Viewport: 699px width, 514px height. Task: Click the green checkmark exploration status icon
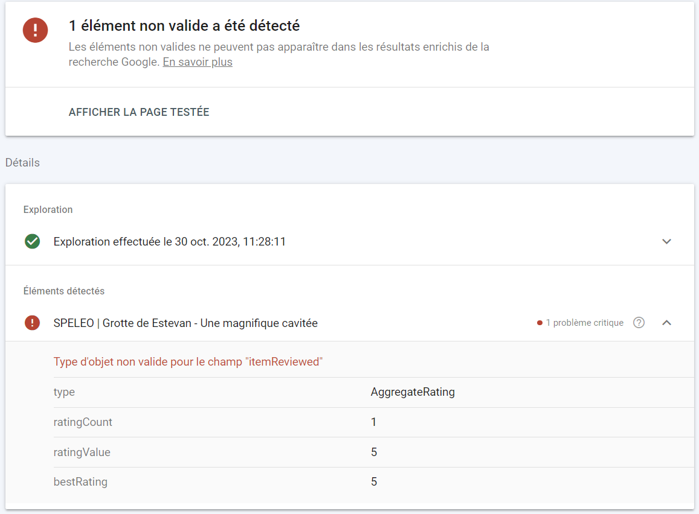[x=32, y=241]
